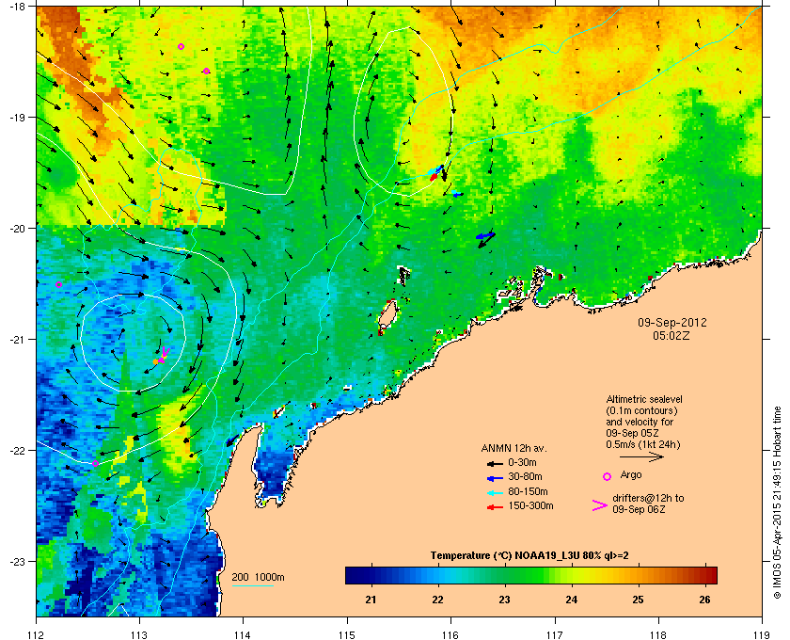
Task: Click the blue 30-80m arrow in legend
Action: (495, 478)
